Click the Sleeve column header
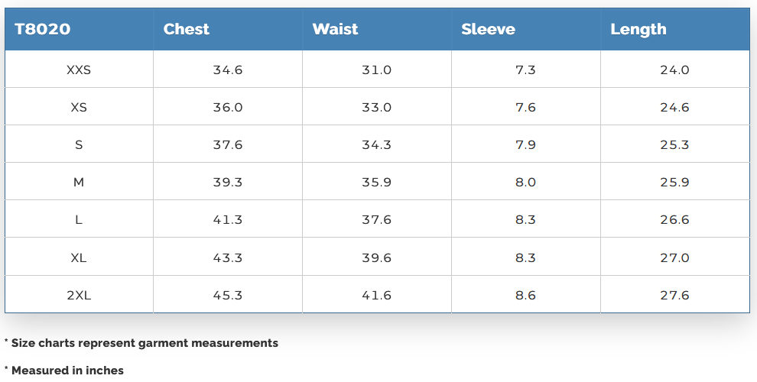The width and height of the screenshot is (757, 382). point(488,29)
